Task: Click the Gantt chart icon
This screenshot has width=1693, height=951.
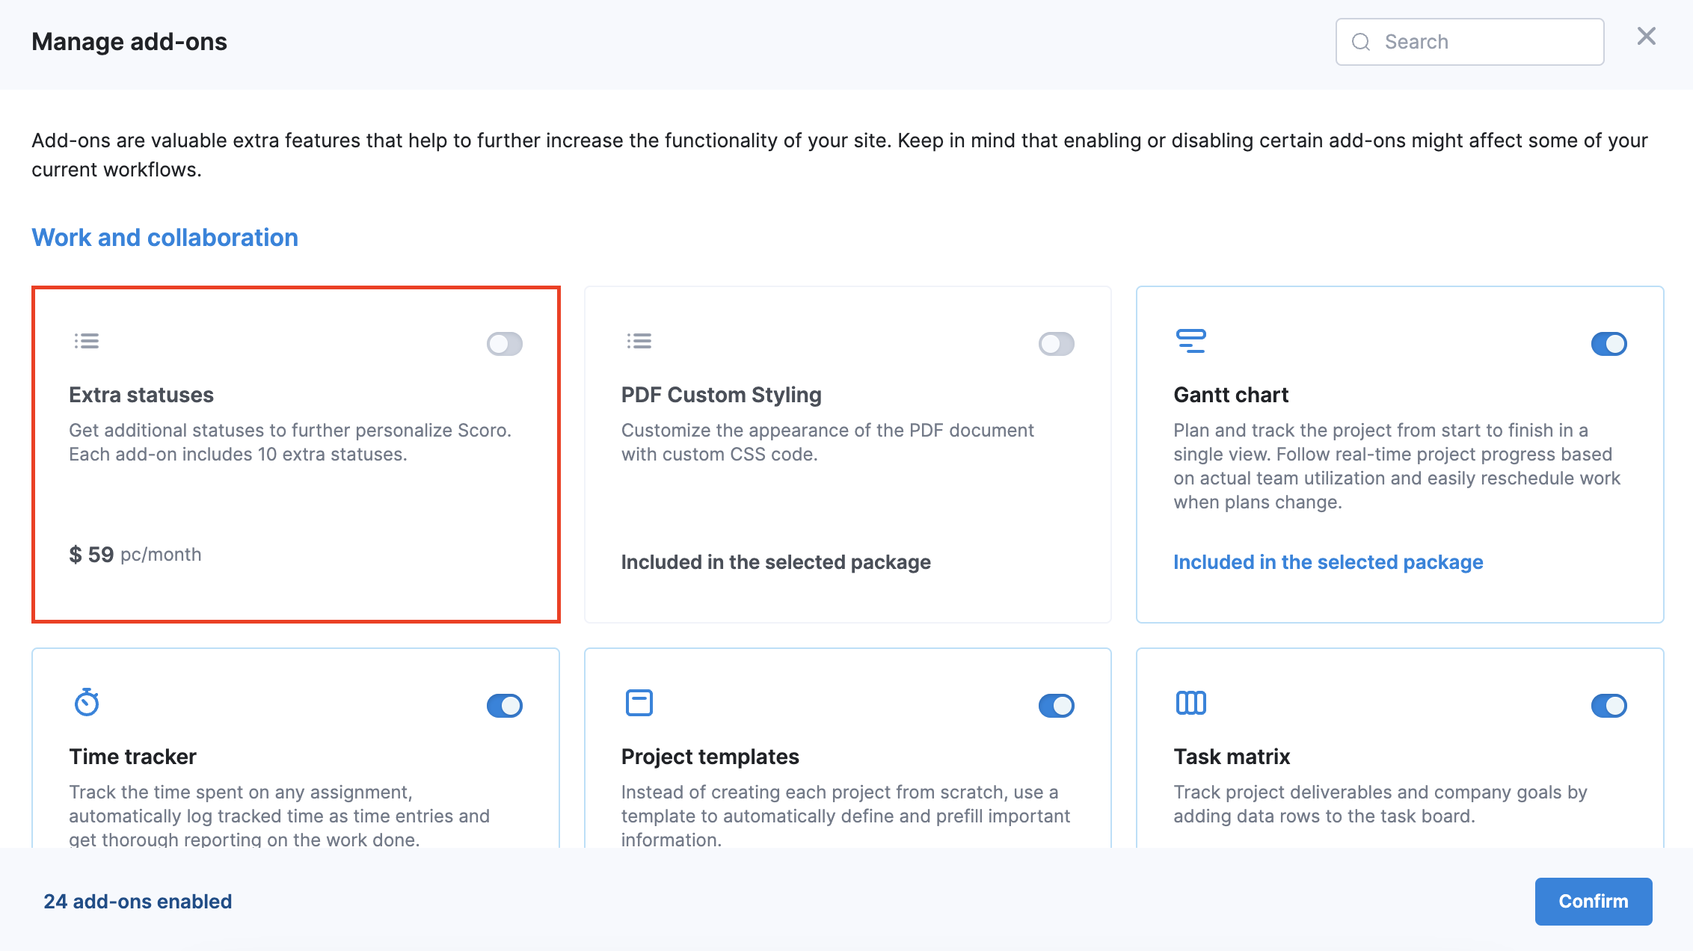Action: (x=1190, y=341)
